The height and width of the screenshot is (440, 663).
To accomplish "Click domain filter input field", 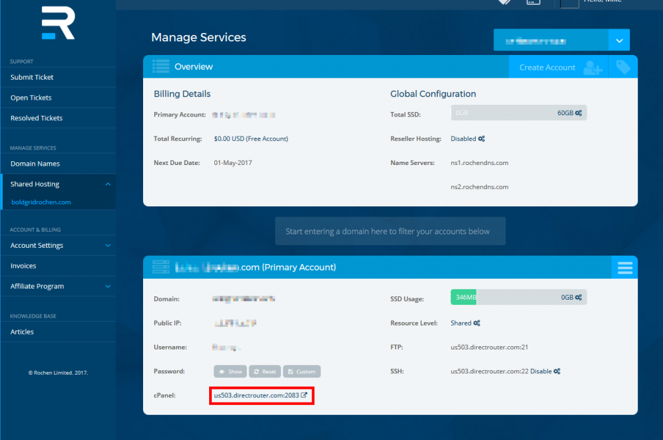I will coord(390,231).
